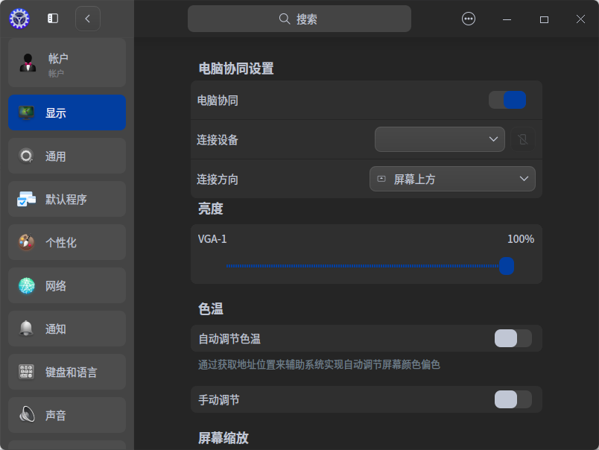This screenshot has height=450, width=599.
Task: Click the 通过获取地址位置 description text
Action: [x=319, y=364]
